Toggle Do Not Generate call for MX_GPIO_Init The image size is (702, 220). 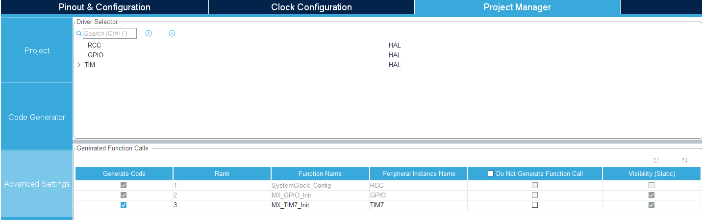535,195
